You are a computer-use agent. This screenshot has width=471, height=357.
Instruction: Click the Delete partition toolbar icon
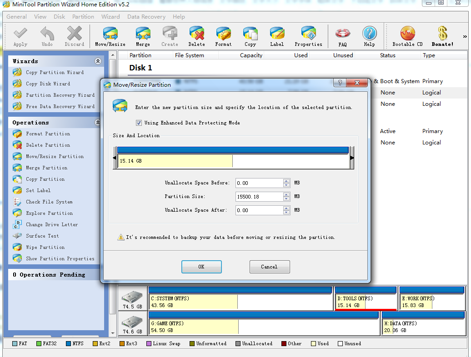(x=197, y=33)
